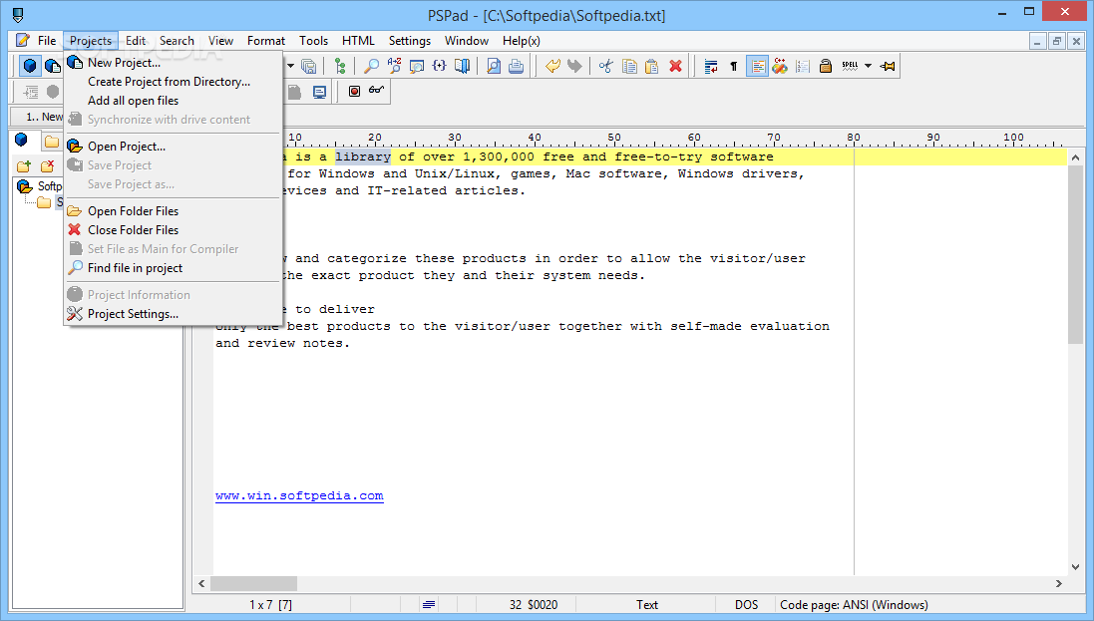Open Project Settings... entry
1094x621 pixels.
174,314
